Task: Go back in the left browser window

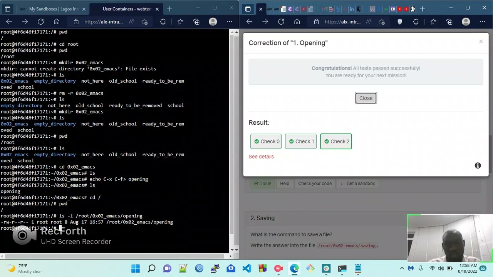Action: point(9,22)
